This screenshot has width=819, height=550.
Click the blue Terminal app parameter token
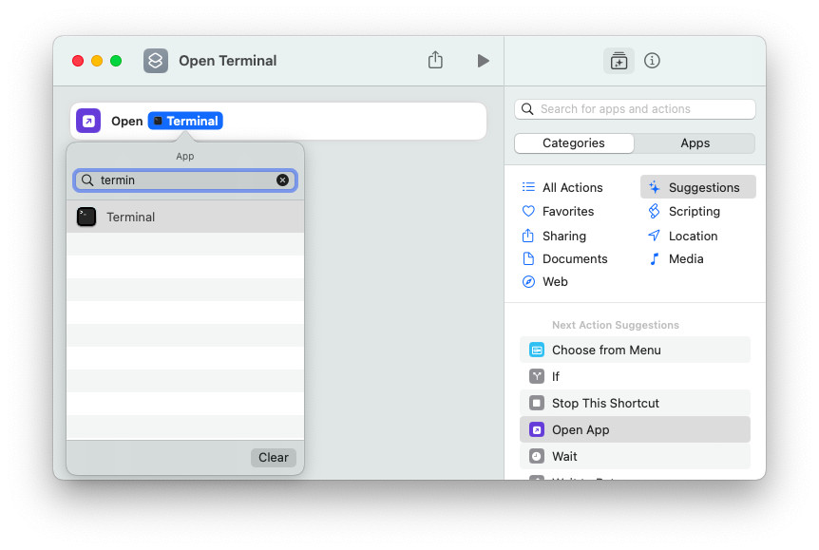click(x=185, y=121)
